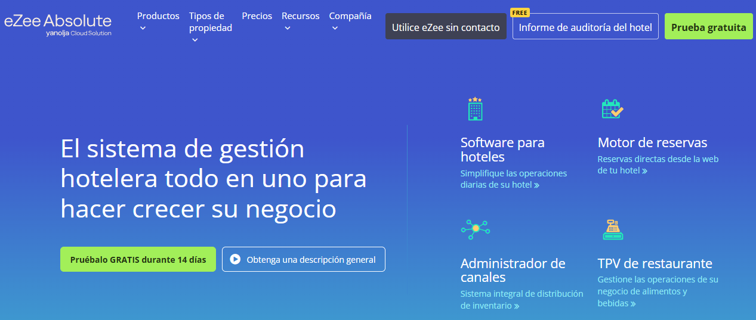This screenshot has height=320, width=756.
Task: Click the Utilice eZee sin contacto button
Action: coord(446,27)
